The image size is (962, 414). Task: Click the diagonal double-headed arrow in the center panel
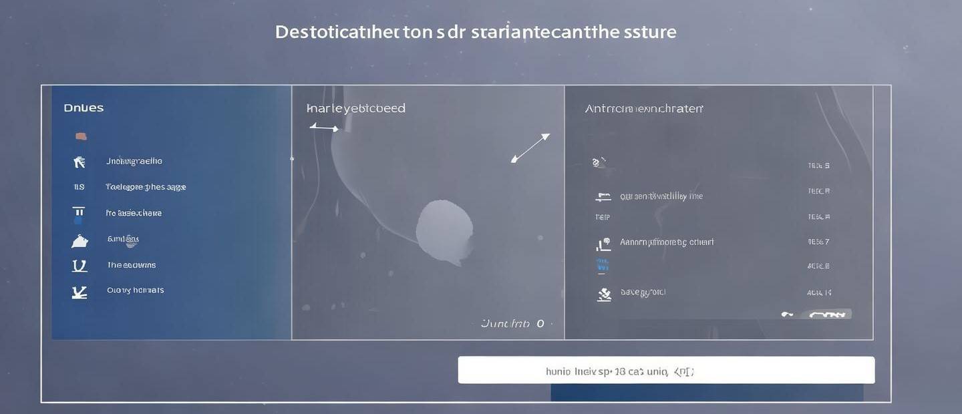point(530,148)
